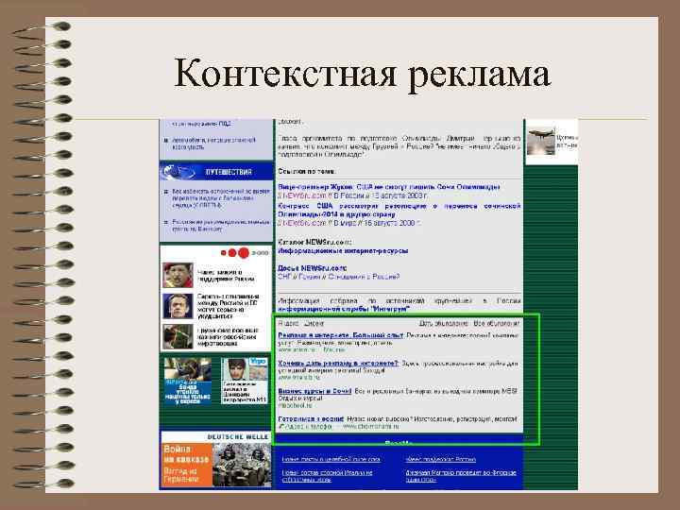Open the 'Досье NEWSru.com' link
The height and width of the screenshot is (510, 680).
313,268
